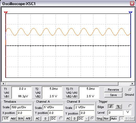The height and width of the screenshot is (123, 136).
Task: Select Channel A radio indicator
Action: [61, 118]
